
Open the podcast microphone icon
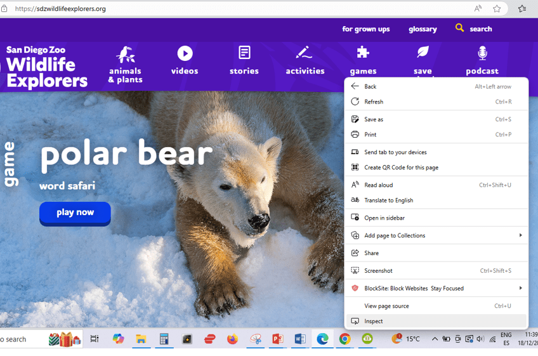tap(482, 53)
